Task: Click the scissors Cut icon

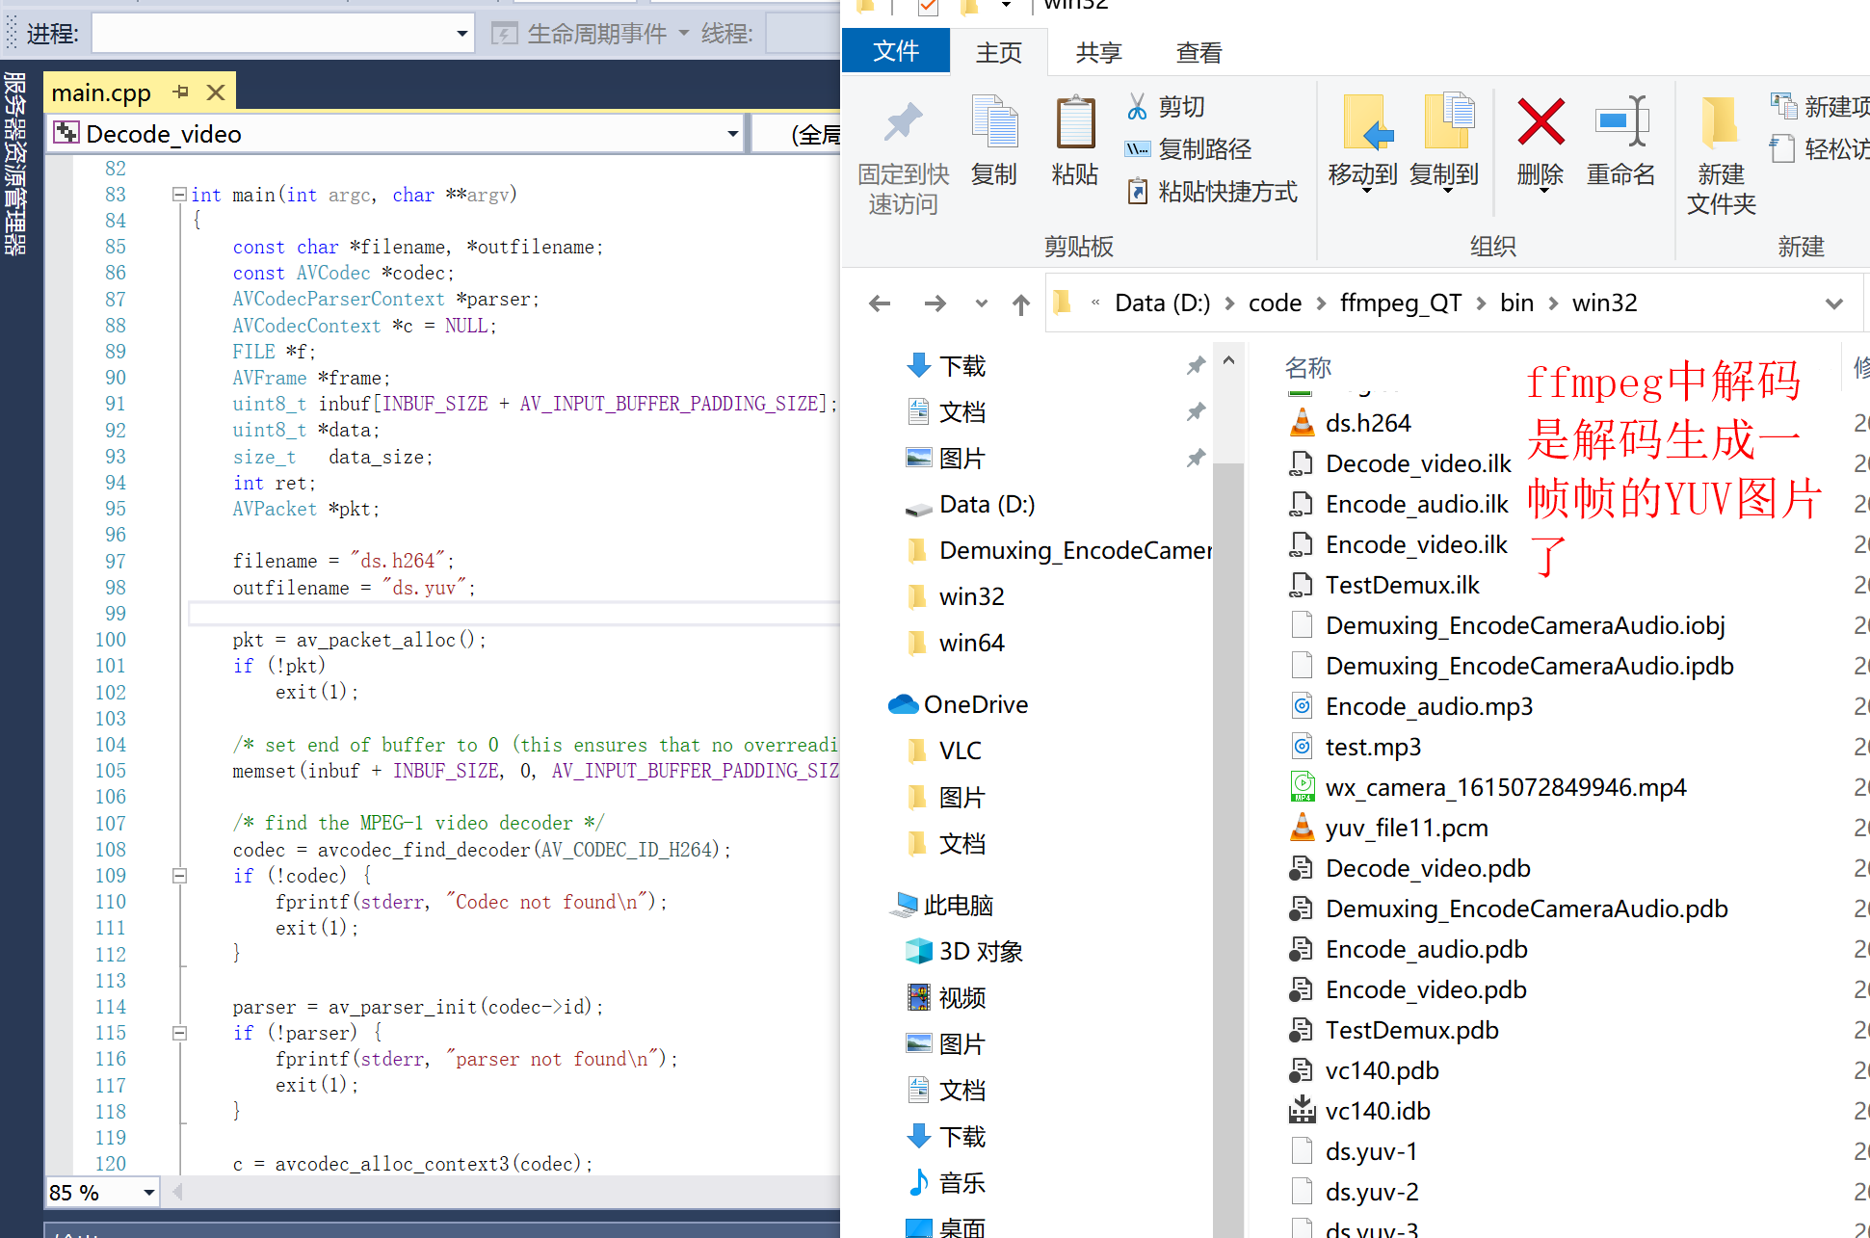Action: pyautogui.click(x=1137, y=107)
